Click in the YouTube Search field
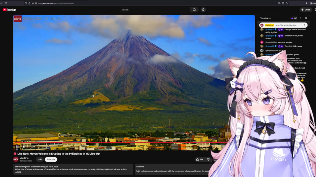316x177 pixels. pyautogui.click(x=155, y=10)
